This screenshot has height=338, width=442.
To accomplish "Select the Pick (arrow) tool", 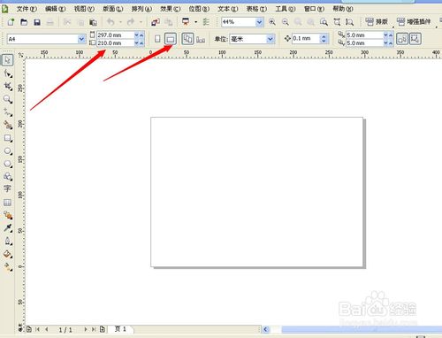I will tap(7, 60).
